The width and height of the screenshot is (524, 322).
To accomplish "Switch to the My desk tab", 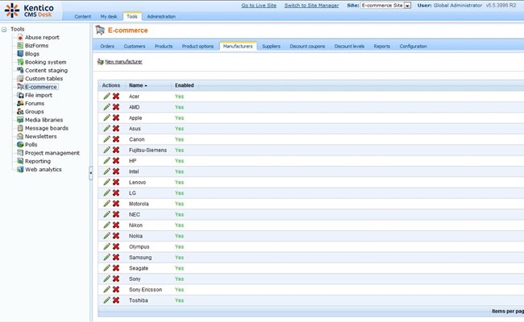I will 109,16.
